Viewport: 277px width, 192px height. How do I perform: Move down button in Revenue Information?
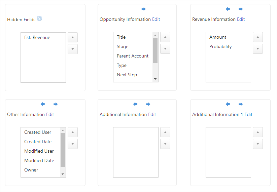coord(258,49)
